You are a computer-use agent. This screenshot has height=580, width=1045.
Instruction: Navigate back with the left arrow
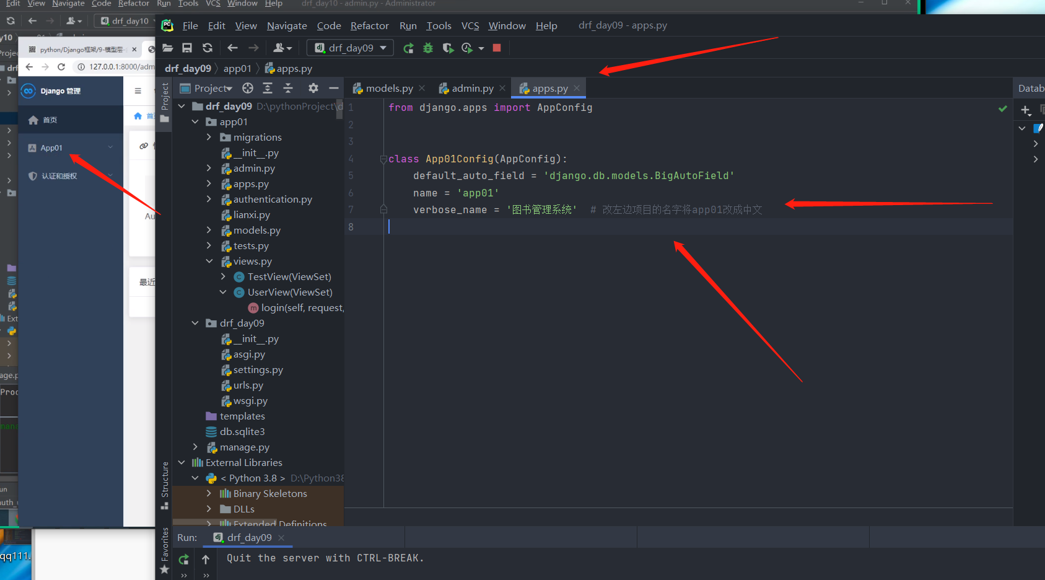[232, 48]
